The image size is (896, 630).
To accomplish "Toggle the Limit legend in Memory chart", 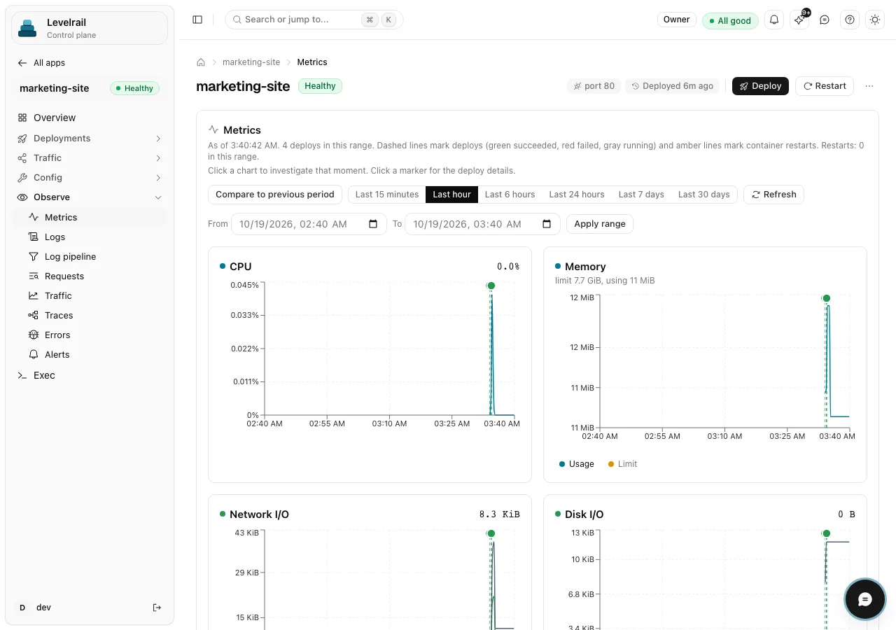I will pos(623,464).
